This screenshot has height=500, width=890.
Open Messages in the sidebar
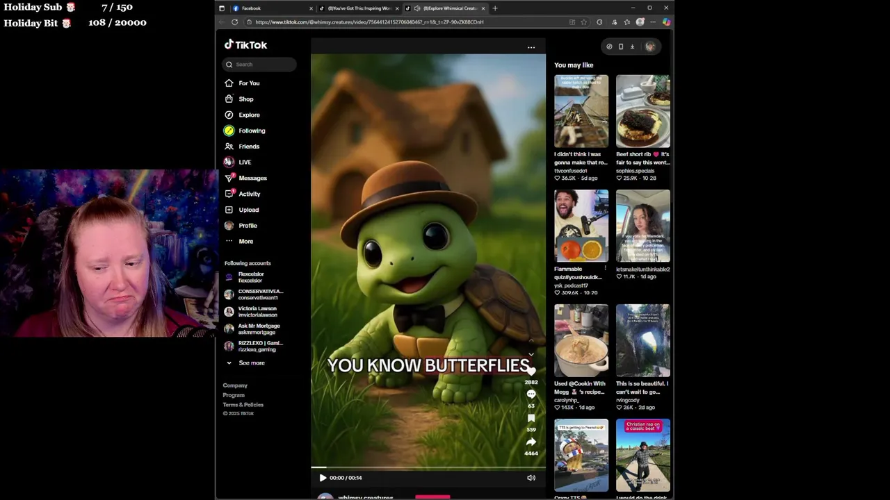[245, 178]
